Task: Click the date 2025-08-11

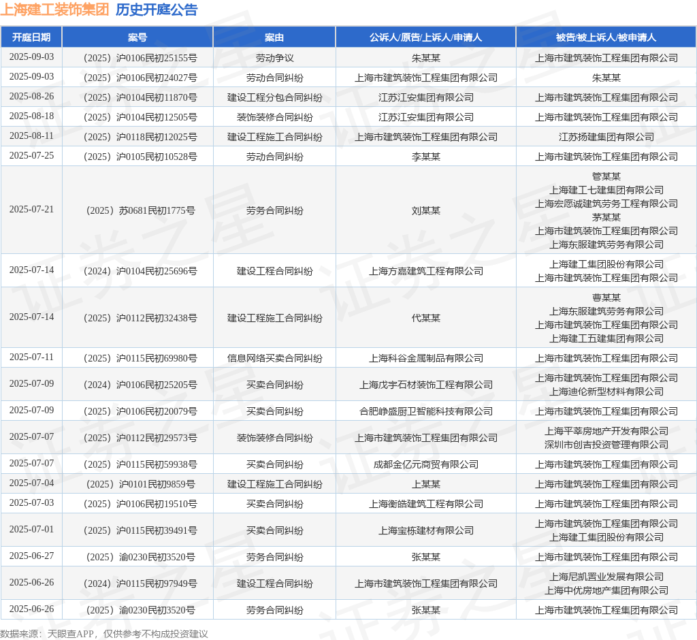Action: [x=31, y=135]
